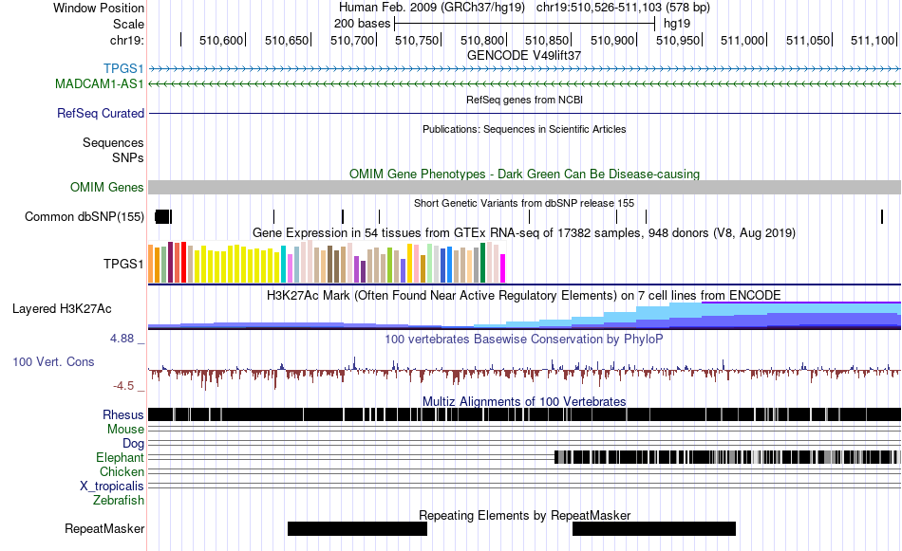The image size is (902, 551).
Task: Click the 'RefSeq genes from NCBI' title
Action: [524, 100]
